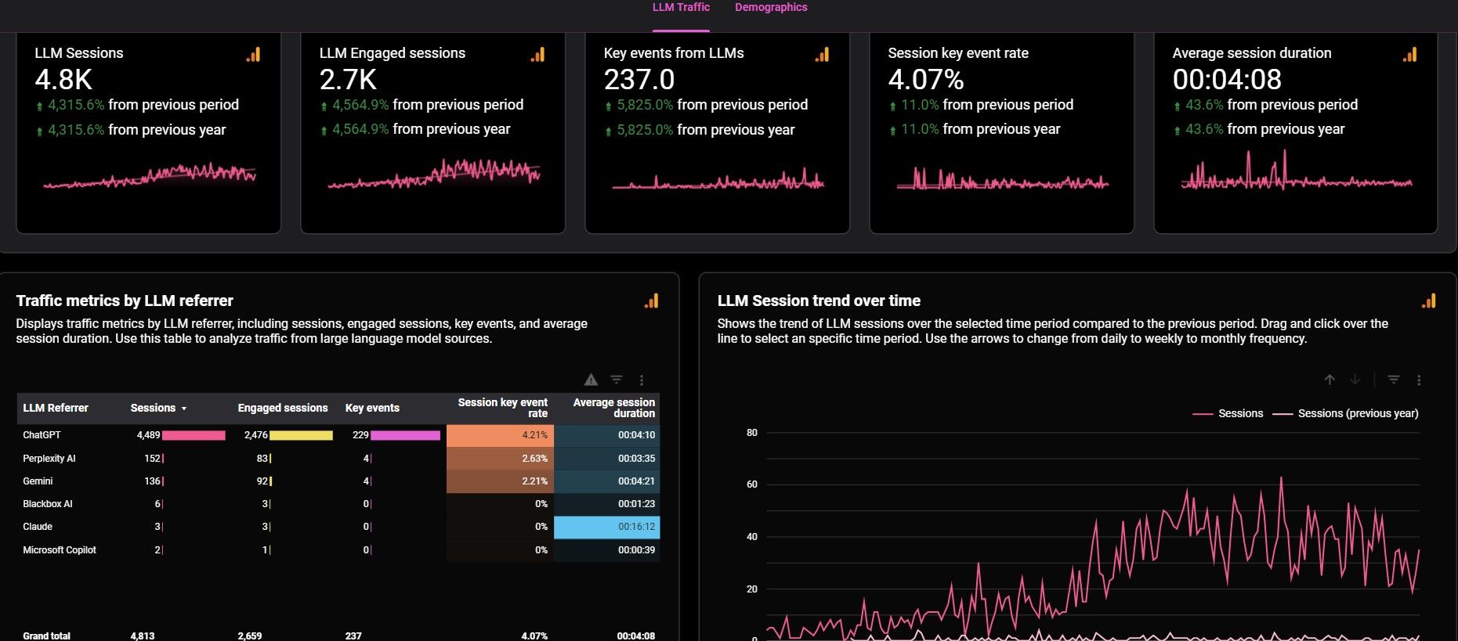
Task: Open three-dot menu on the session trend chart
Action: click(1419, 380)
